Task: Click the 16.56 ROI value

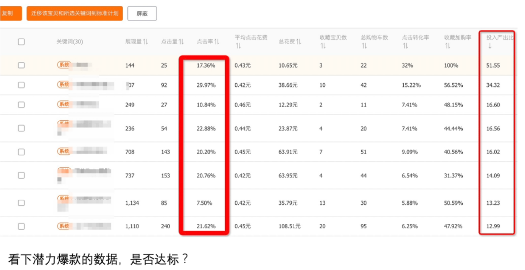Action: point(493,129)
